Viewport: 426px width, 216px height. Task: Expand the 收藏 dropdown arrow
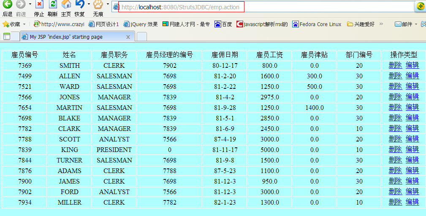[24, 24]
